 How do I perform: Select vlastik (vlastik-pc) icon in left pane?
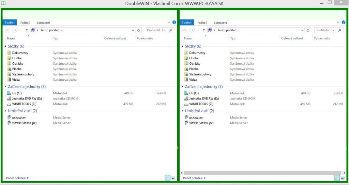point(9,123)
